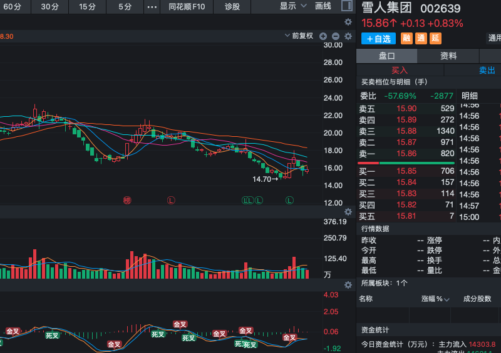Switch to the 盘口 tab
Viewport: 501px width, 353px height.
(x=386, y=56)
